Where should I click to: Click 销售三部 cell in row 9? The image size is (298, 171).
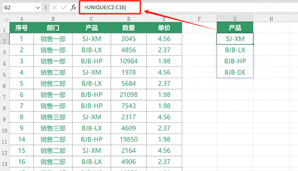pos(53,117)
